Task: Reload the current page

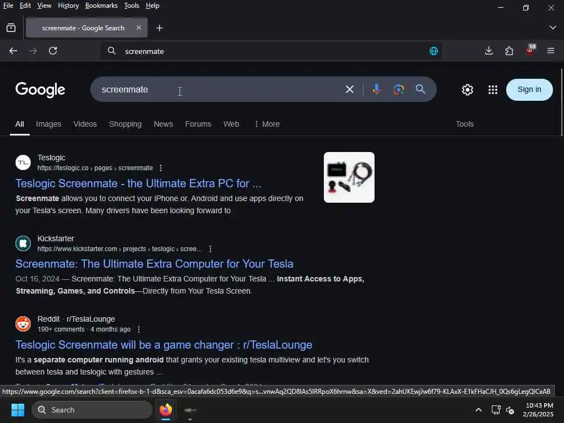Action: point(53,51)
